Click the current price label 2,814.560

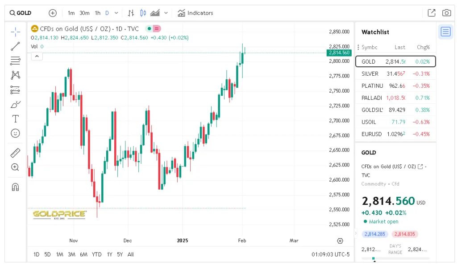339,53
